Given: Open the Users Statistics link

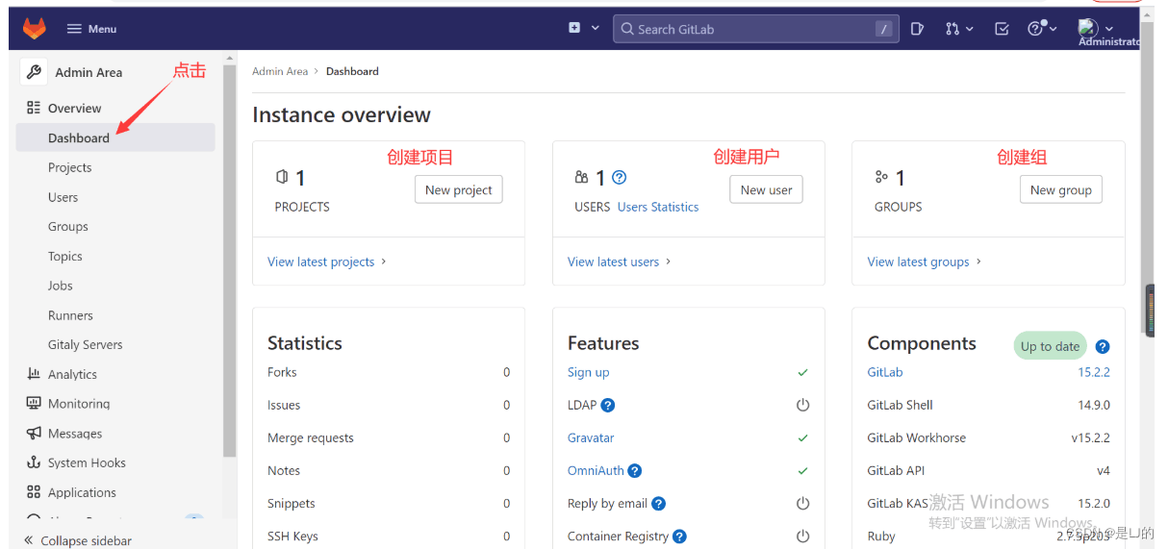Looking at the screenshot, I should pos(658,207).
